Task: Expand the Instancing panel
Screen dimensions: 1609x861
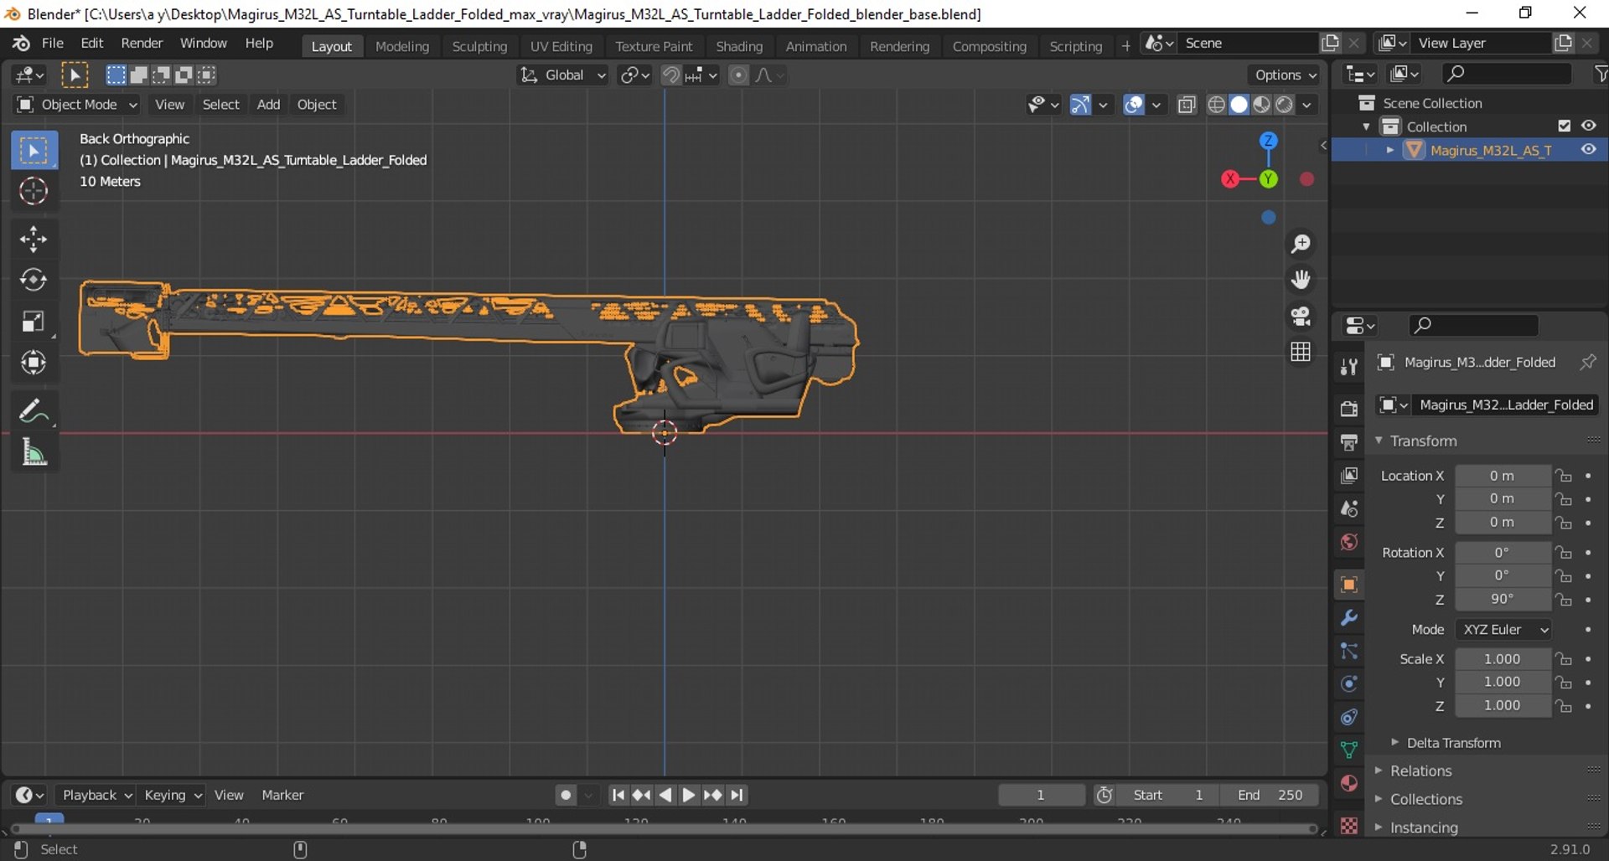Action: point(1424,827)
